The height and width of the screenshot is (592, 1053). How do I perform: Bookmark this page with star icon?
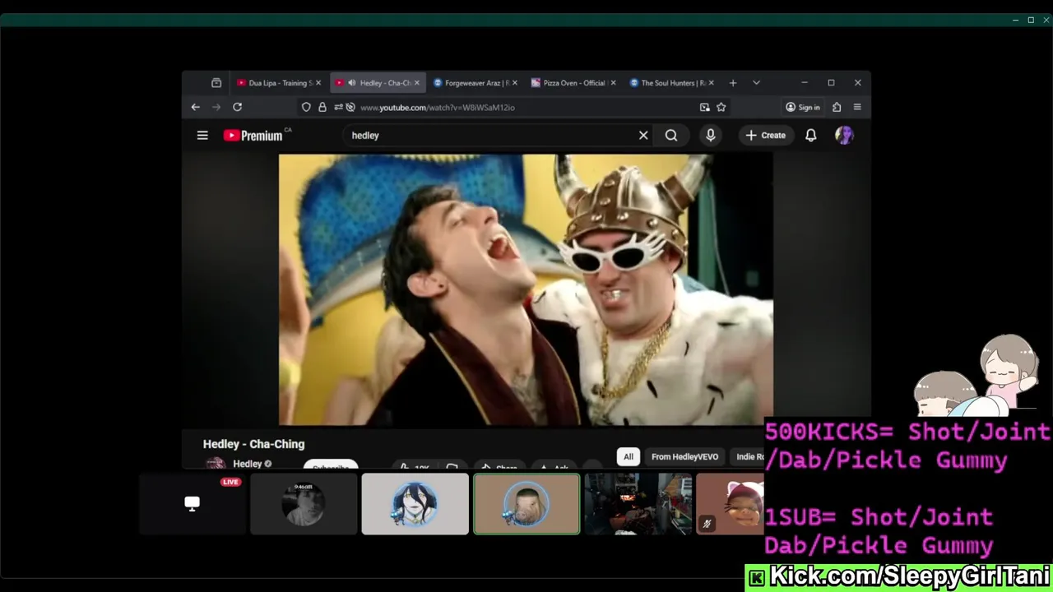click(721, 107)
